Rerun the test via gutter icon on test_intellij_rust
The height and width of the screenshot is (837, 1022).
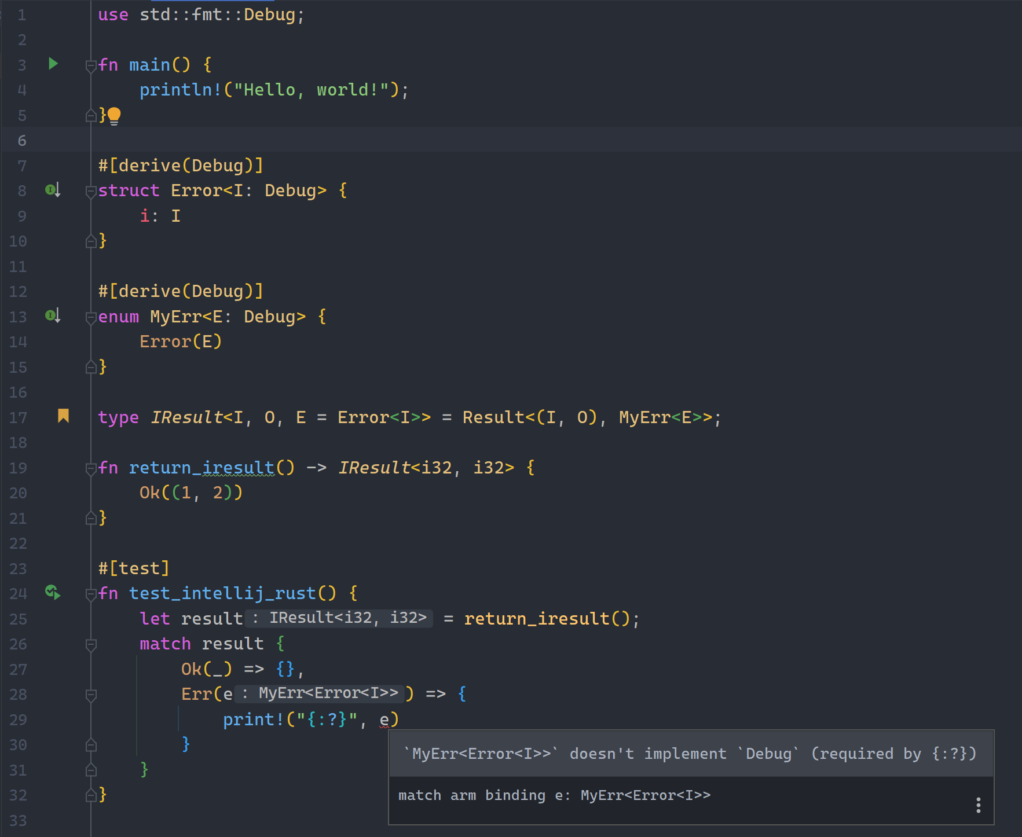click(52, 593)
